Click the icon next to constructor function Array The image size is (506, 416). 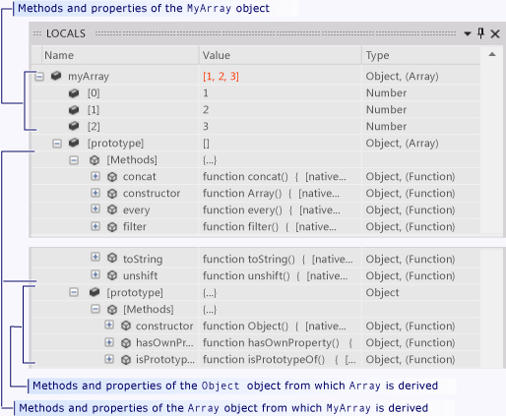pos(112,194)
